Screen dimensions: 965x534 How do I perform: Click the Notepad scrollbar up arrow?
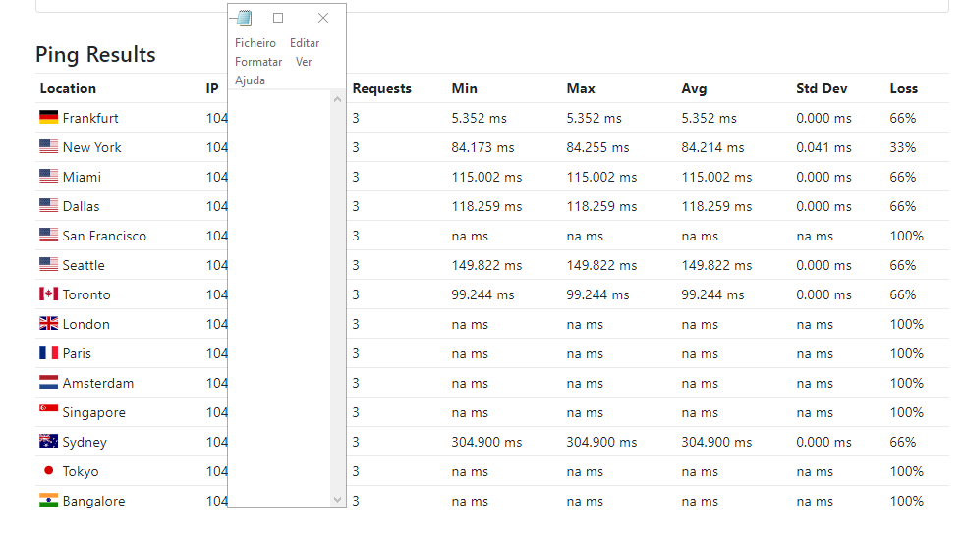coord(338,99)
